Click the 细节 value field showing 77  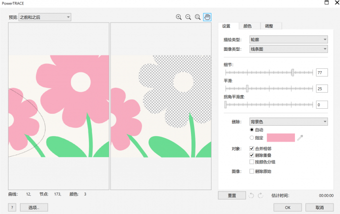(x=321, y=73)
